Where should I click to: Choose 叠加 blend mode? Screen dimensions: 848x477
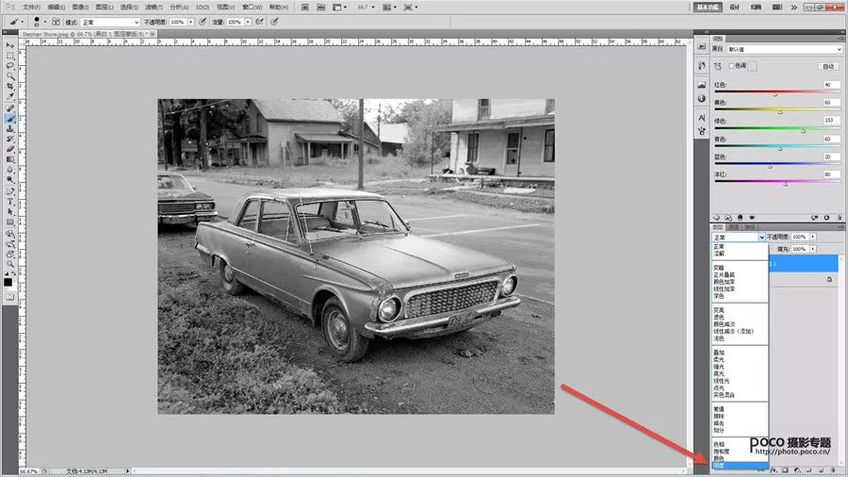[719, 353]
